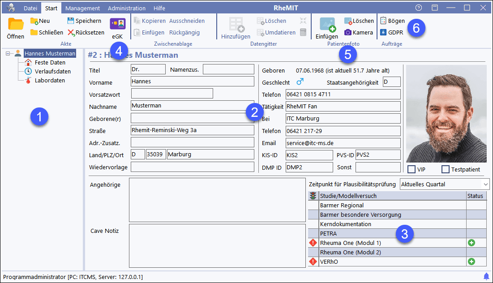493x283 pixels.
Task: Click the notification bell in status bar
Action: [x=486, y=276]
